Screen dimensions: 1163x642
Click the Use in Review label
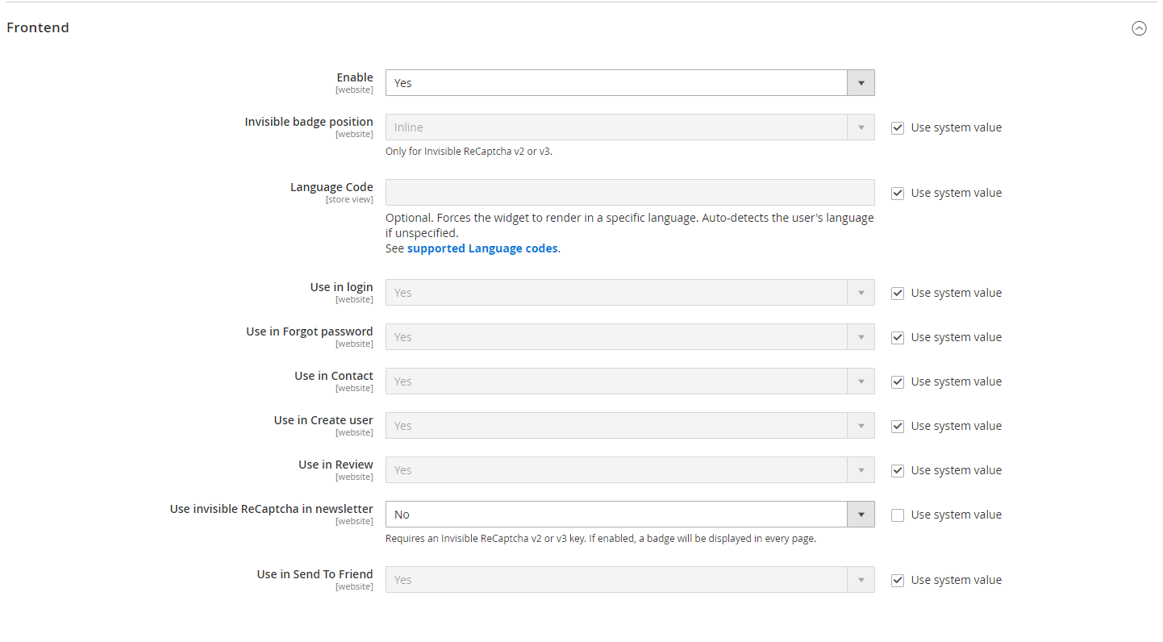point(336,465)
